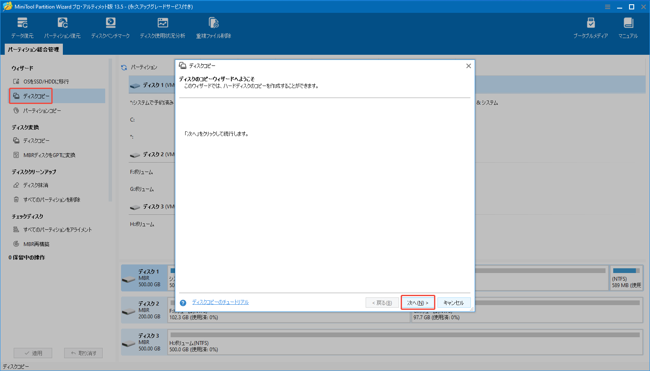Open the hamburger menu in the title bar
Viewport: 650px width, 371px height.
(x=608, y=6)
